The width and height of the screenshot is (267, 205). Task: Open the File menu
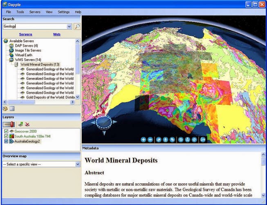[x=8, y=12]
